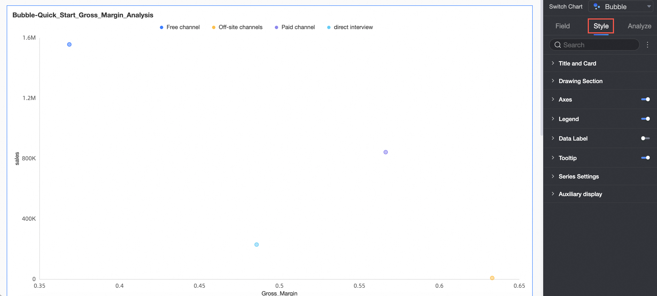Click the Bubble chart type icon

597,6
